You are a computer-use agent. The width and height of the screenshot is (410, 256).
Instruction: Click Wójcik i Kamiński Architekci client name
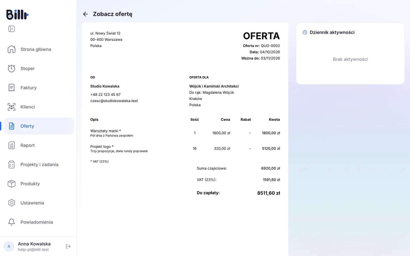214,86
